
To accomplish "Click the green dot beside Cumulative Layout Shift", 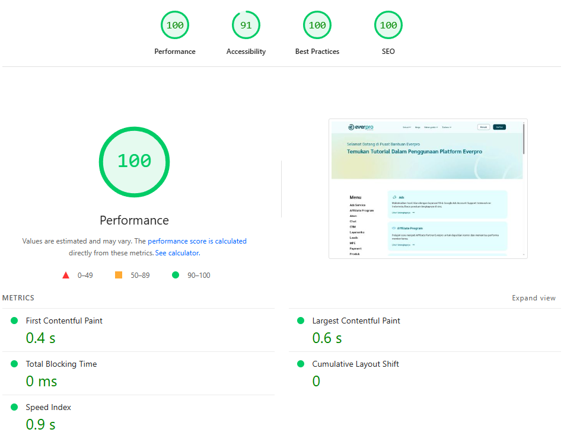I will (x=301, y=364).
